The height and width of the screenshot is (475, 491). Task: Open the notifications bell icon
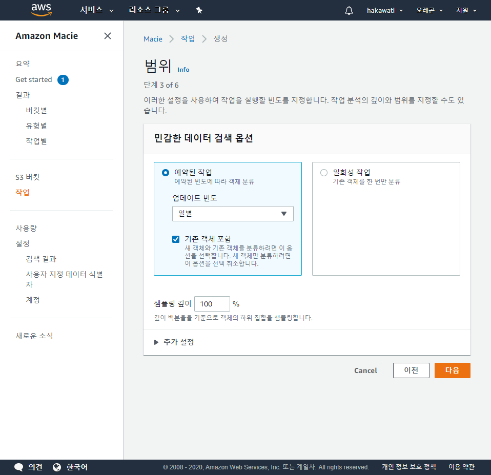349,10
